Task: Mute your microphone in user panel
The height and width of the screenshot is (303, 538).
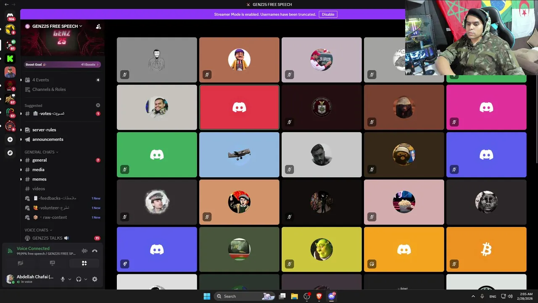Action: [63, 279]
